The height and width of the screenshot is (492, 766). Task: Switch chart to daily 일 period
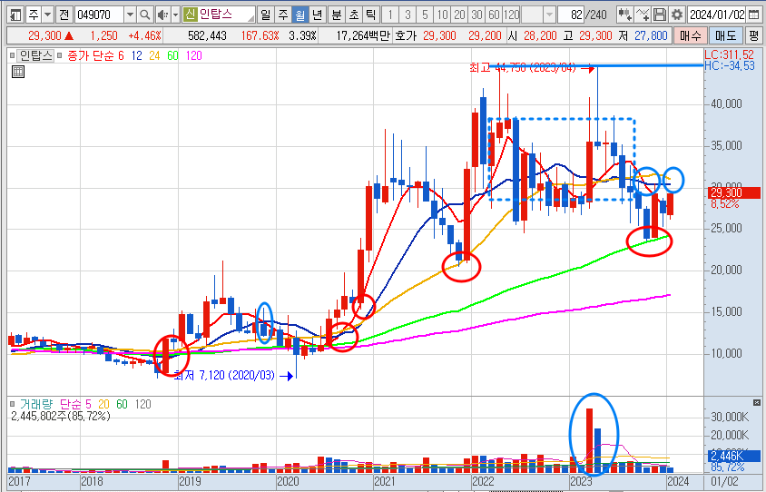265,15
